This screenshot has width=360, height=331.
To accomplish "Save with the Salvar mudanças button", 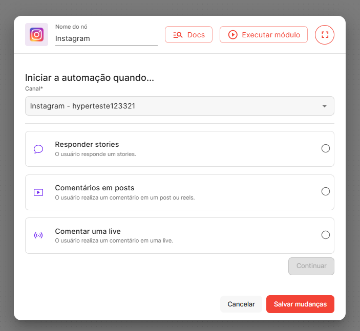I will [x=300, y=304].
